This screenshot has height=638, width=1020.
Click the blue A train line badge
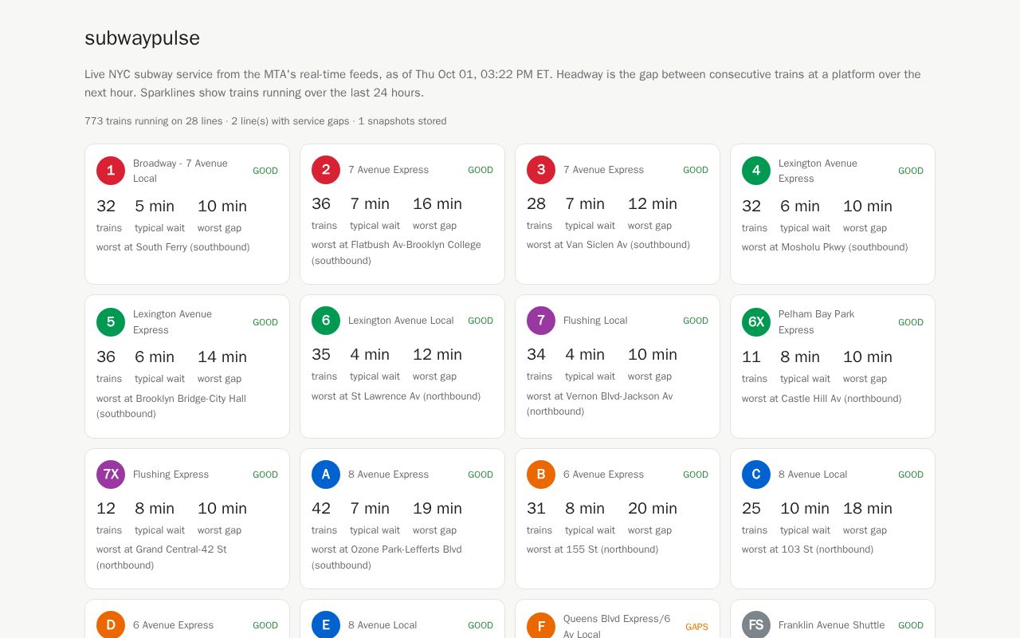tap(326, 475)
